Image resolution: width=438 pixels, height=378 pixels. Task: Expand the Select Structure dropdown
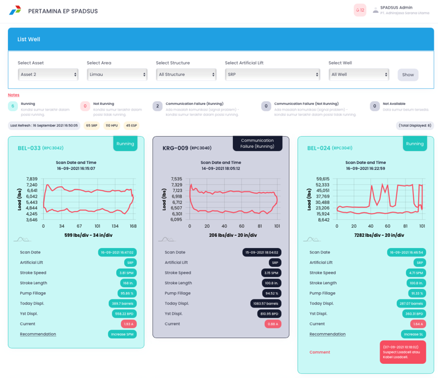coord(186,74)
